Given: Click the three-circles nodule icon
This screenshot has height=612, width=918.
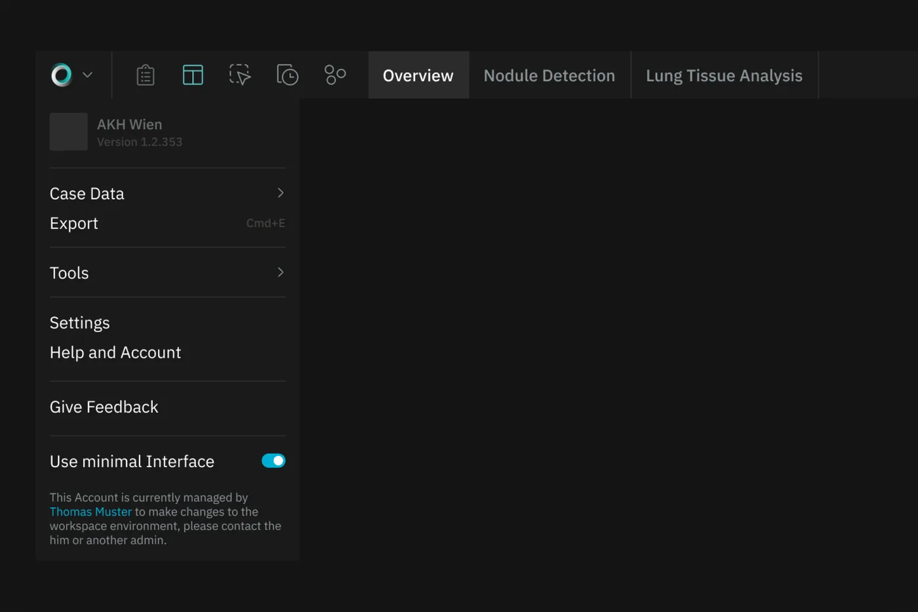Looking at the screenshot, I should (335, 75).
